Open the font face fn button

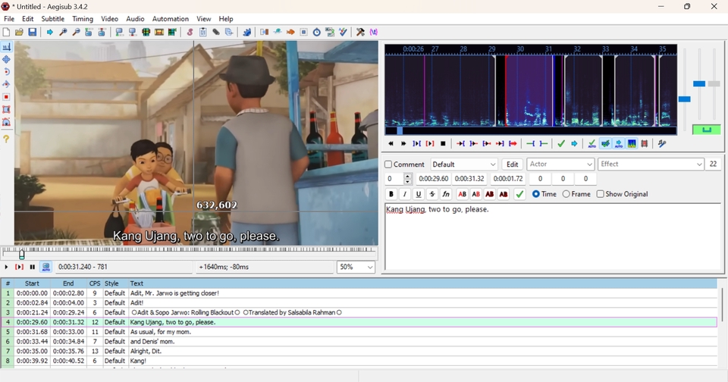point(446,194)
